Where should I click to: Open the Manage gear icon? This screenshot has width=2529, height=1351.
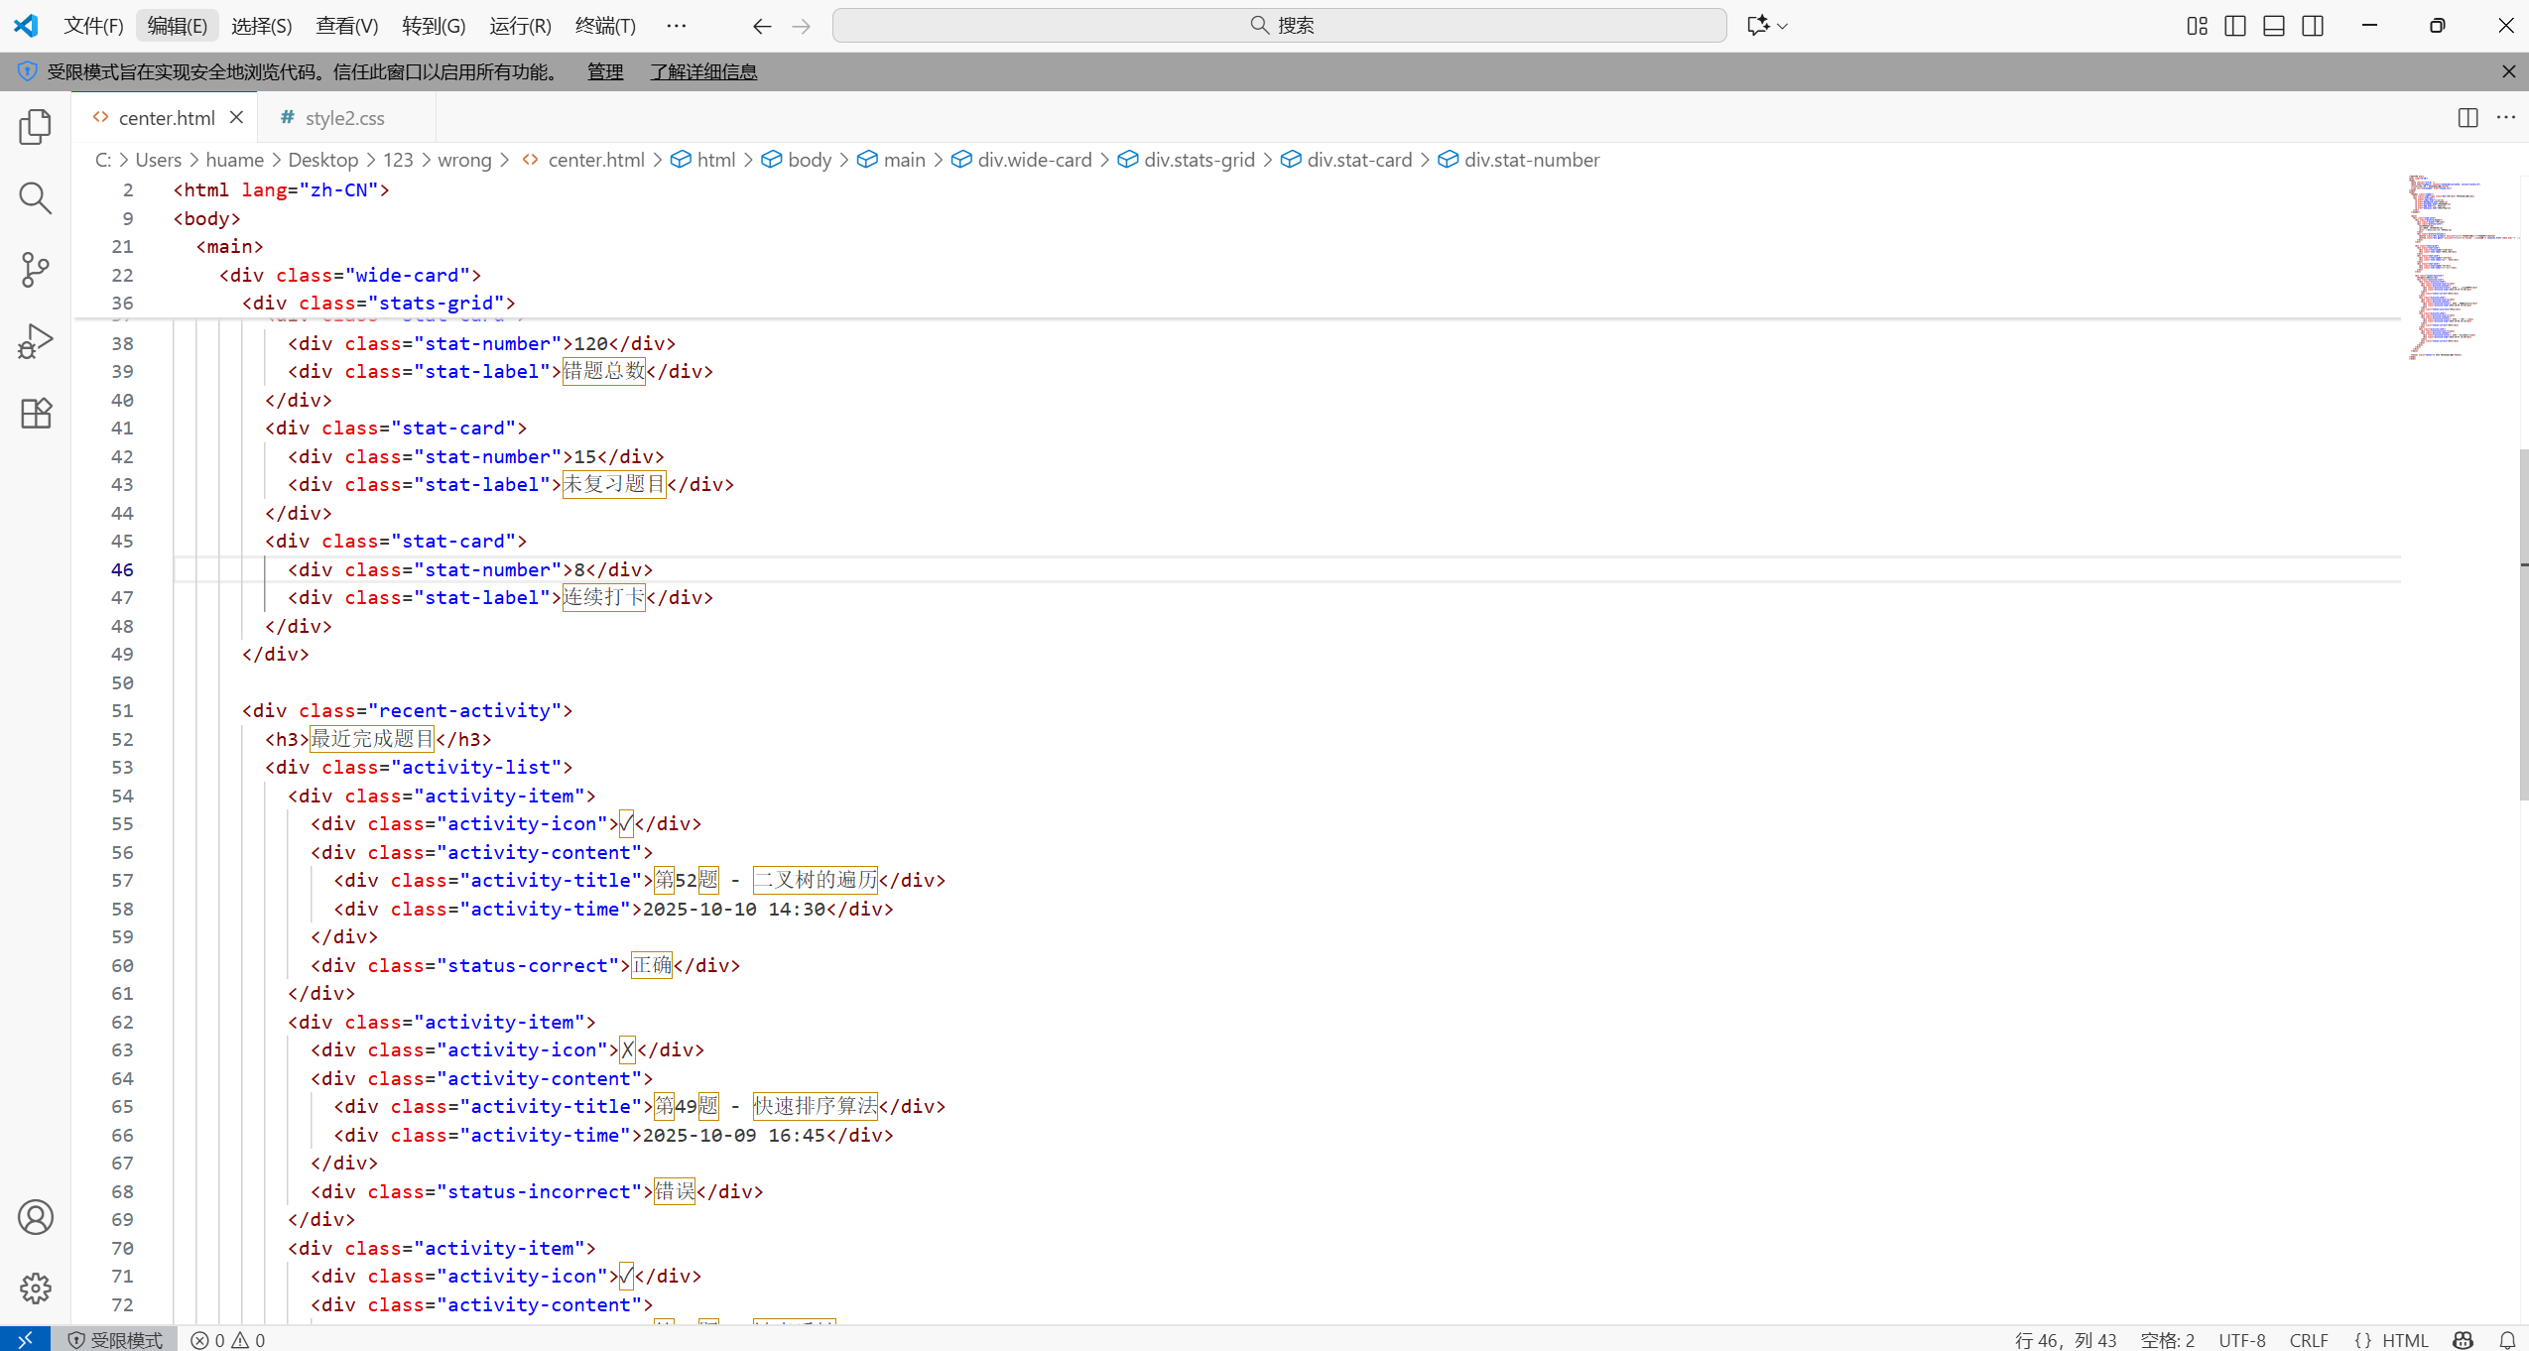[x=36, y=1289]
